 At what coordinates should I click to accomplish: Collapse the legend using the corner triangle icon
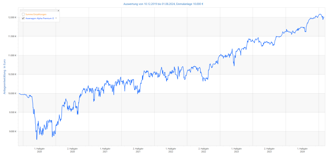point(58,11)
